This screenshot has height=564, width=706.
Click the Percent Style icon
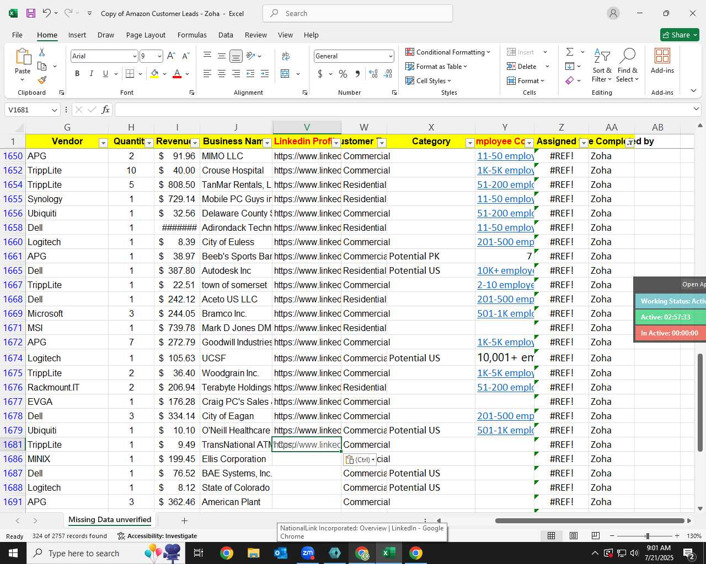point(343,74)
